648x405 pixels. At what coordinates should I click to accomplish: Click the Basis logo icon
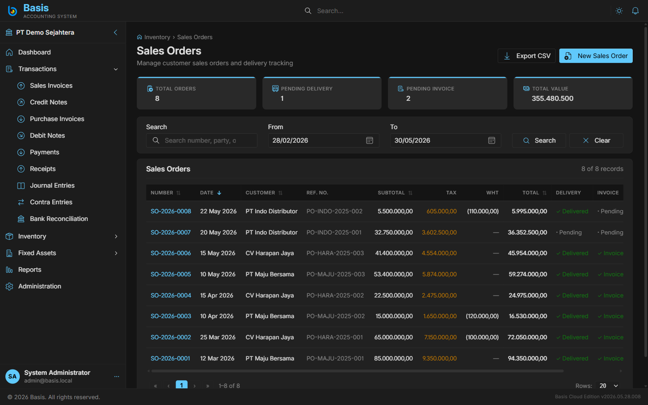[x=13, y=11]
